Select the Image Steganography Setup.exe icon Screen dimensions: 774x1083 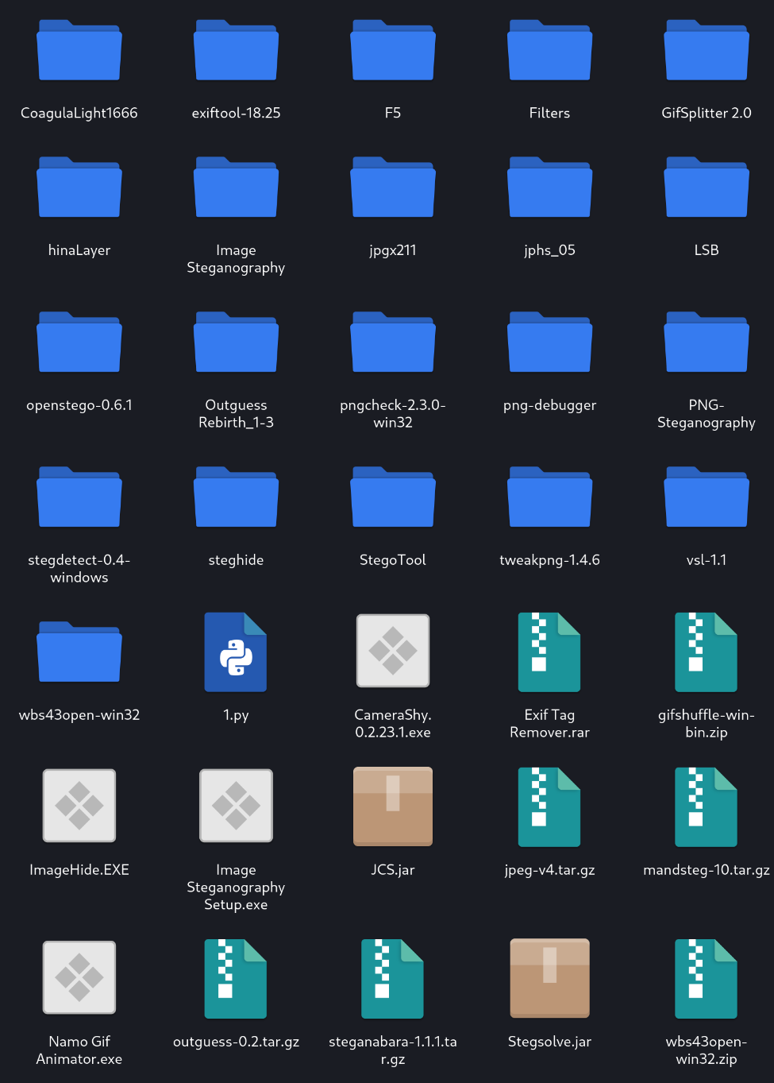point(236,806)
